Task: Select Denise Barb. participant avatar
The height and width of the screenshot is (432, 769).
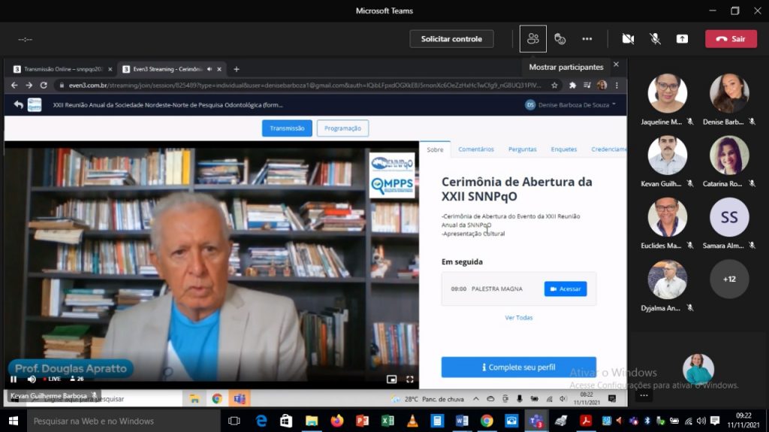Action: (729, 93)
